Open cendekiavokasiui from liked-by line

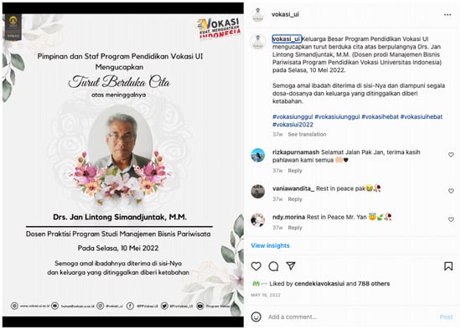319,284
